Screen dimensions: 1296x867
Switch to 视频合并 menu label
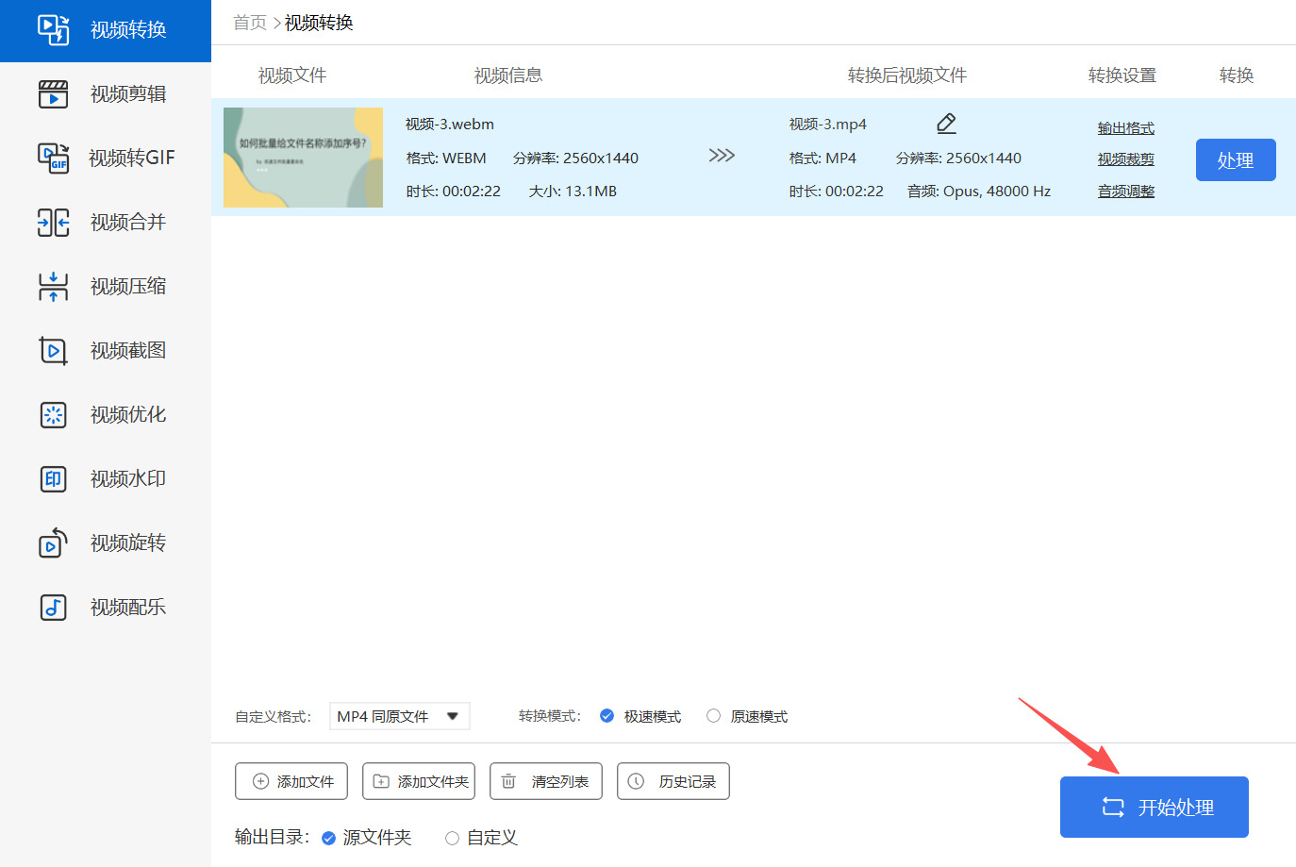(x=128, y=223)
